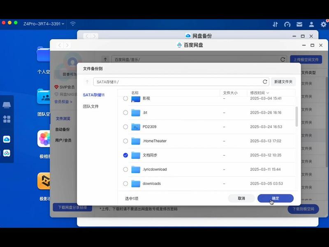Select the downloads folder radio button
Image resolution: width=329 pixels, height=247 pixels.
coord(125,184)
